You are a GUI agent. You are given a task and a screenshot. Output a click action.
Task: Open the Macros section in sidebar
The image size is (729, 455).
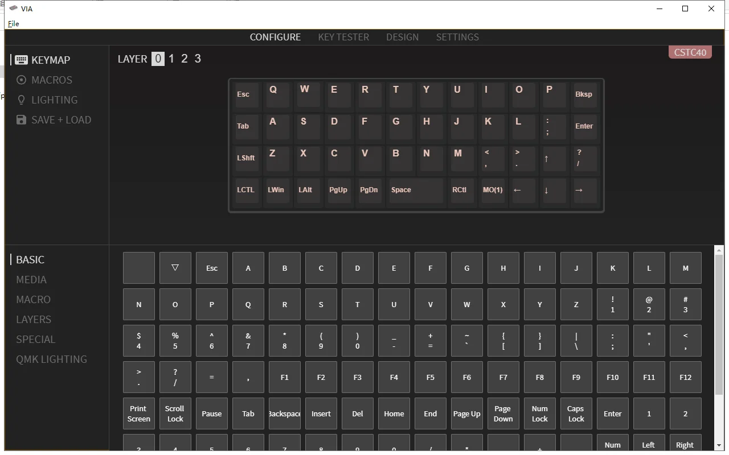[44, 80]
